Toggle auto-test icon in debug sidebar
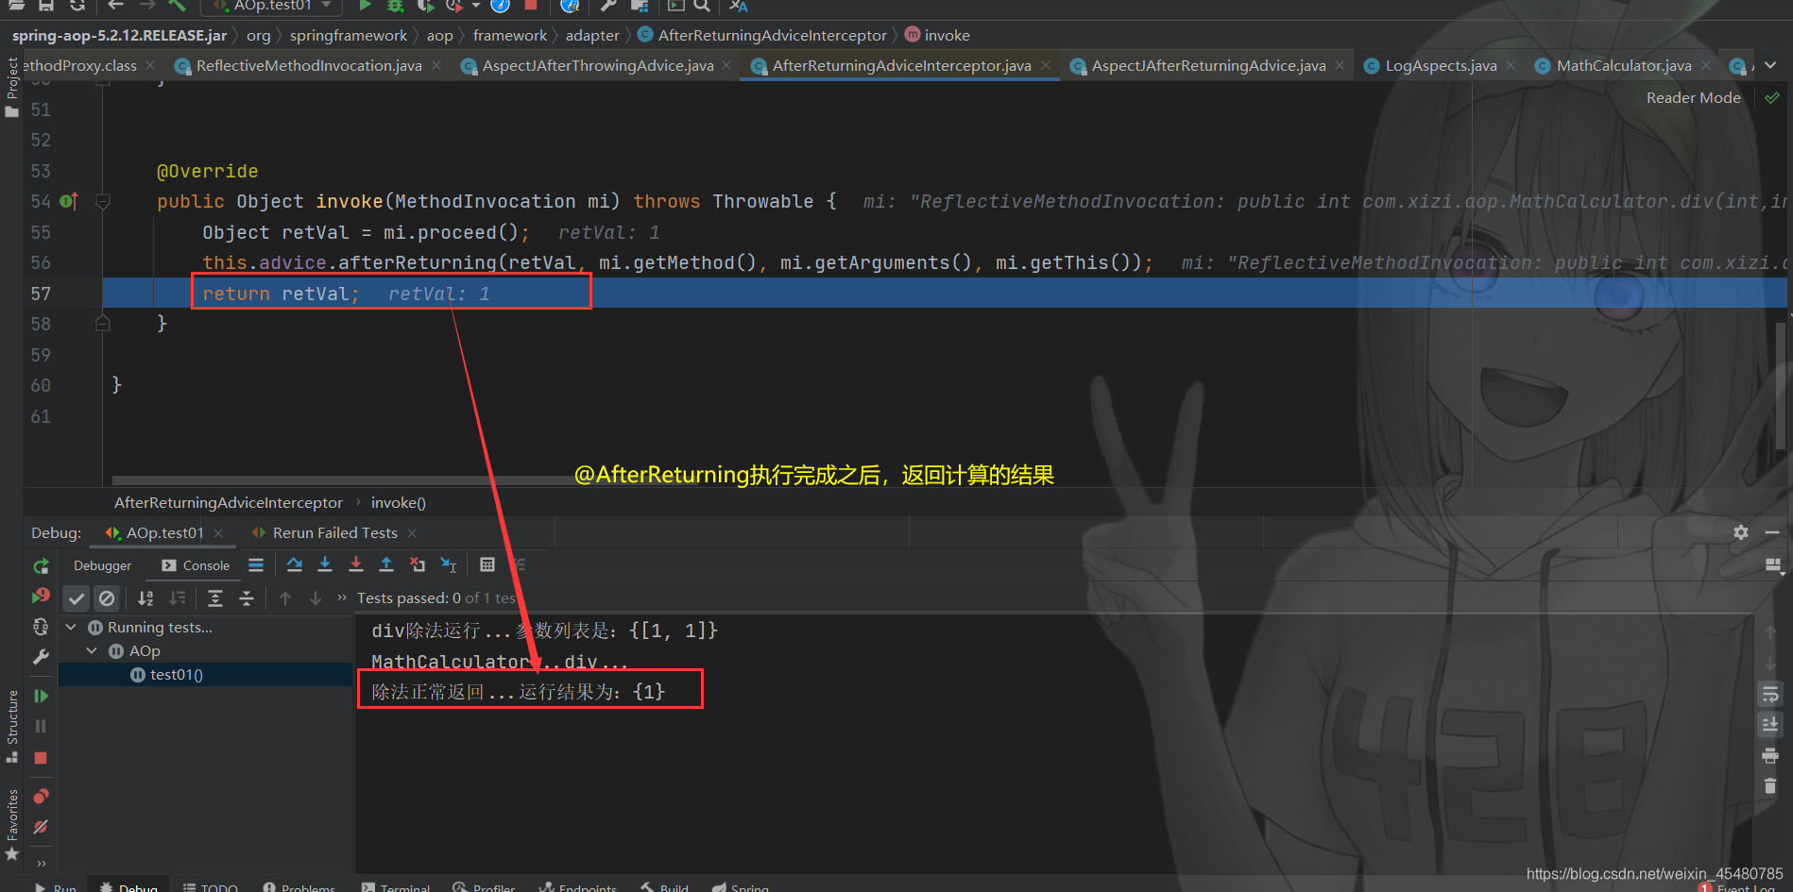The image size is (1793, 892). click(41, 627)
